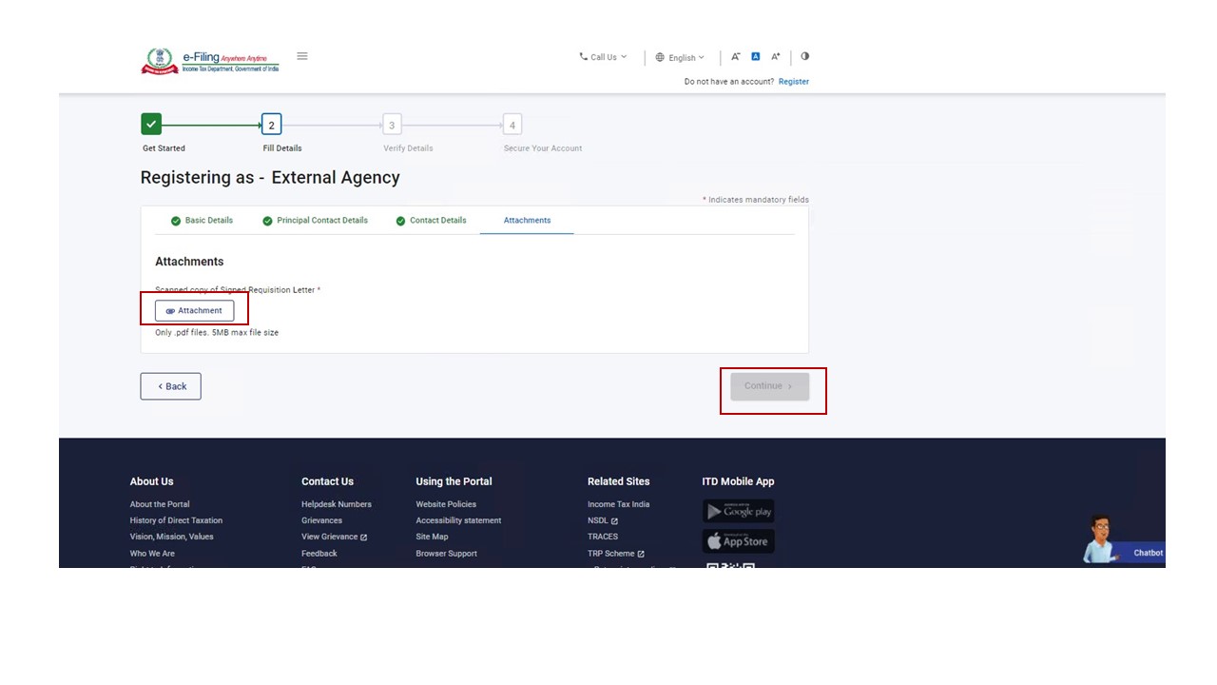This screenshot has width=1217, height=685.
Task: Click the Attachment upload button
Action: 195,310
